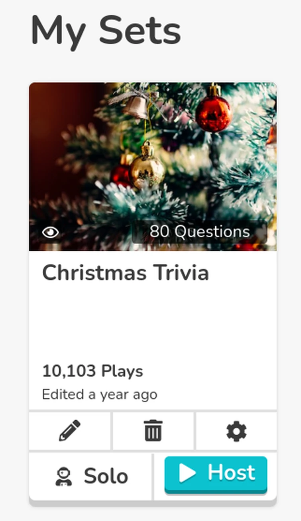Open the Christmas Trivia set title

click(x=125, y=273)
